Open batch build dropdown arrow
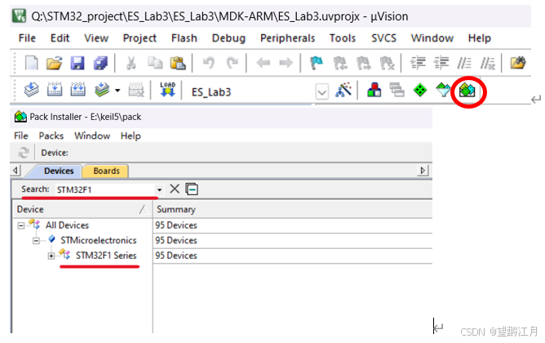The width and height of the screenshot is (545, 343). coord(117,91)
